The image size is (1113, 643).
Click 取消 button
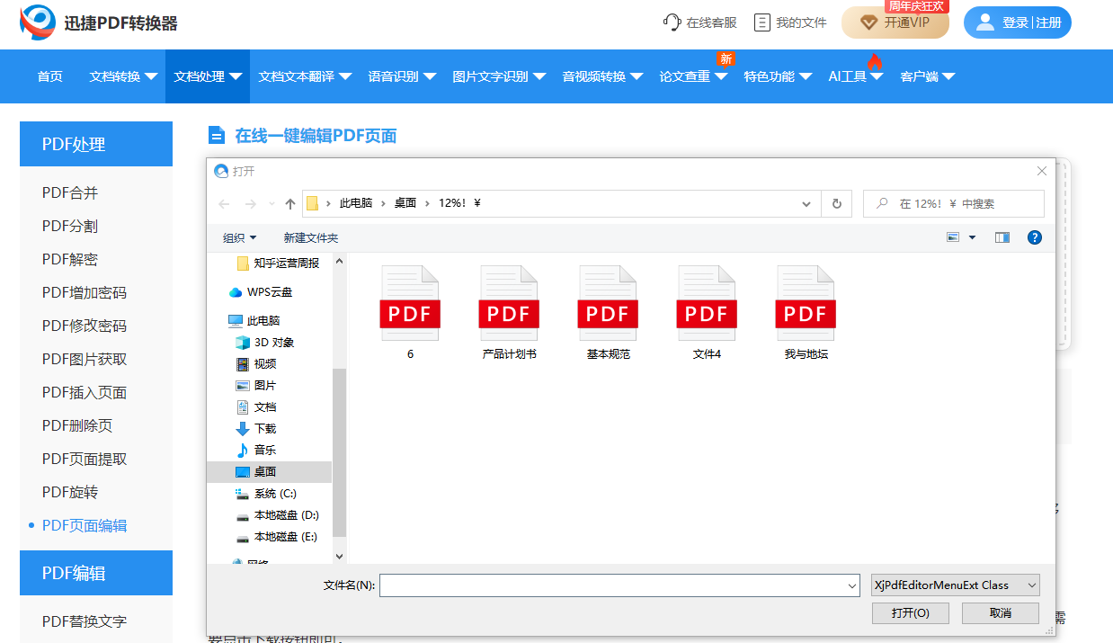(1001, 613)
